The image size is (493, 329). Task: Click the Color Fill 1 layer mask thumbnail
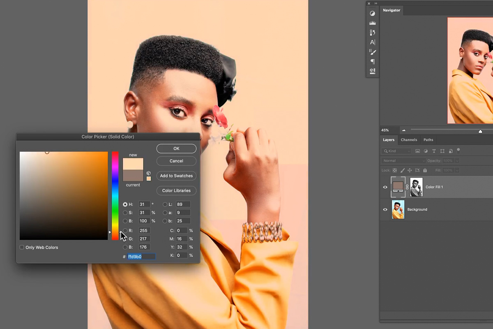click(416, 187)
